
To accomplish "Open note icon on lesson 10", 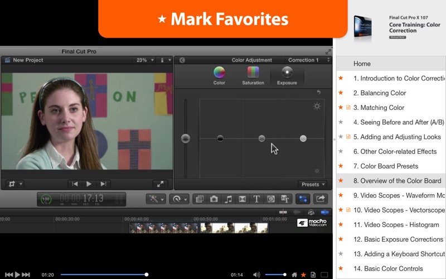I will click(348, 210).
